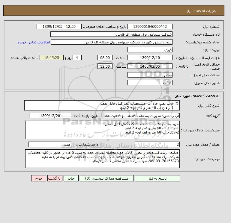Click the توضیحات خریدار label
Viewport: 231px width, 223px height.
(x=208, y=159)
